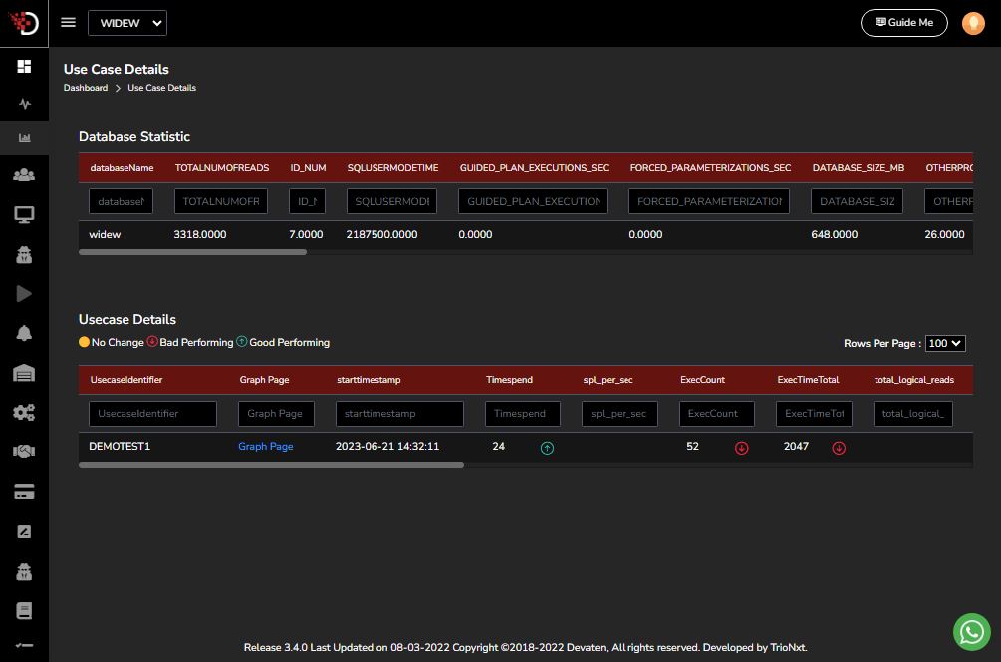
Task: Click the 3318.0000 total reads value
Action: [x=200, y=235]
